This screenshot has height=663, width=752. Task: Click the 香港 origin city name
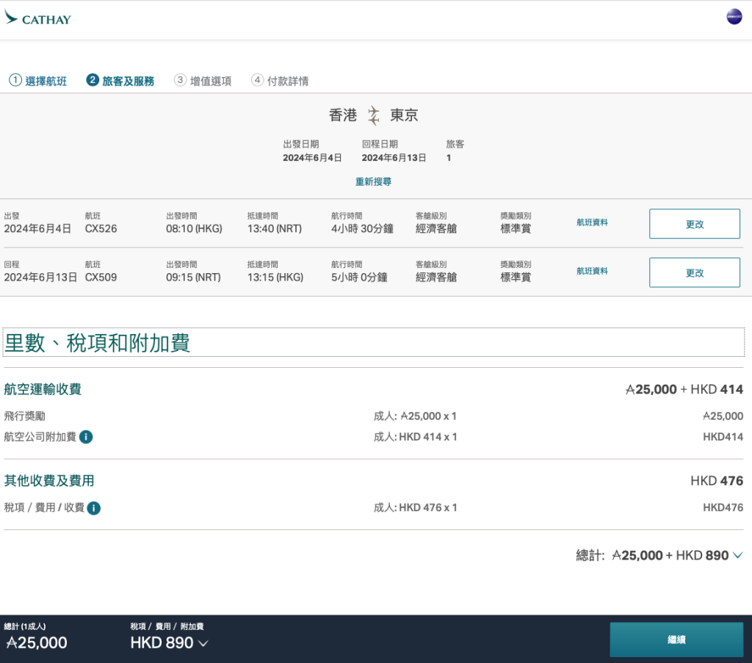pyautogui.click(x=343, y=115)
